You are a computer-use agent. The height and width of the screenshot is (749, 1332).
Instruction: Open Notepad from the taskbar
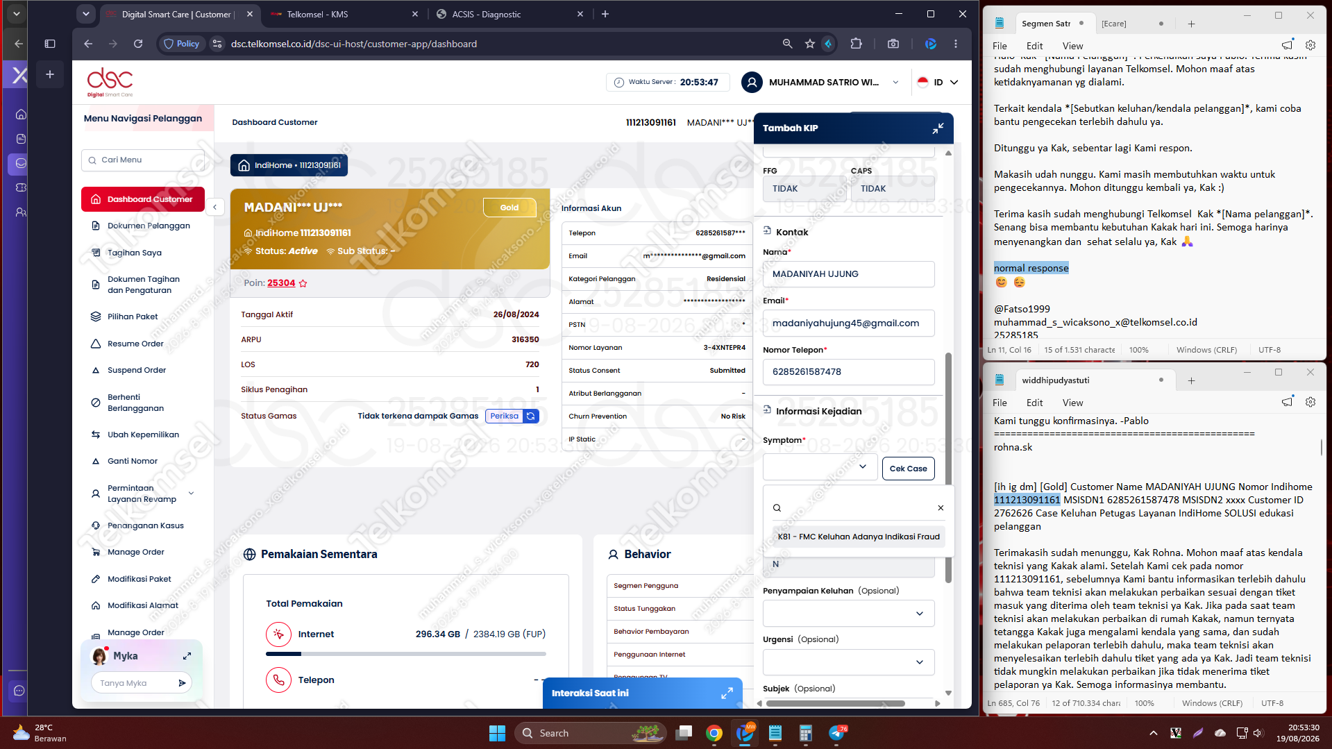click(775, 733)
